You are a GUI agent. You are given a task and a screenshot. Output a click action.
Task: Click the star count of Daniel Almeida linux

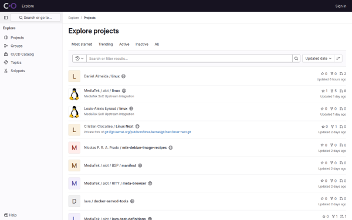(x=324, y=74)
